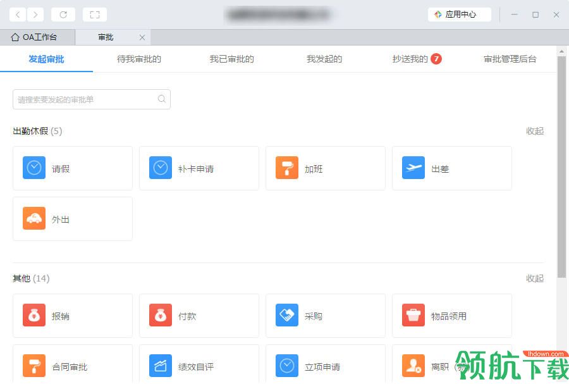569x384 pixels.
Task: Click the 合同审批 orange roller icon
Action: tap(34, 366)
